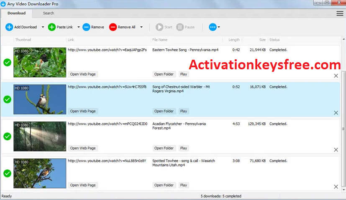
Task: Click the vertical scrollbar down arrow
Action: coord(343,190)
